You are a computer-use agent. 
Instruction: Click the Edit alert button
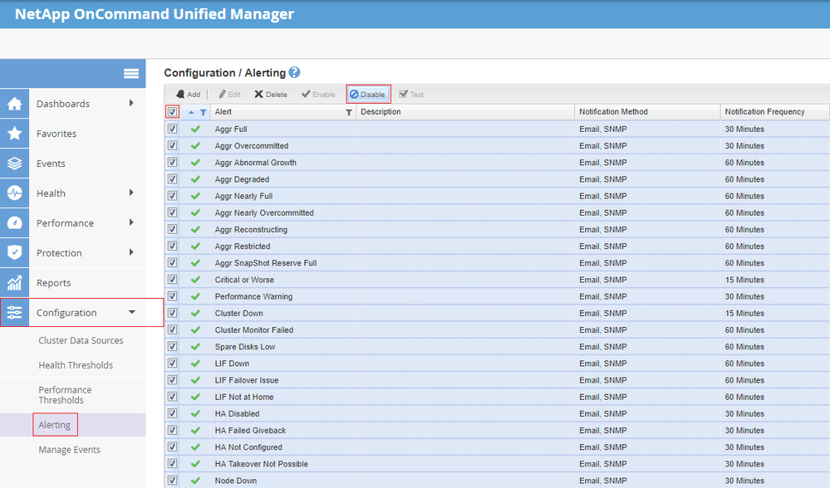pos(230,94)
